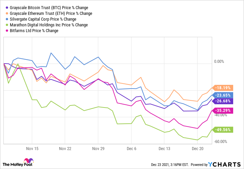Click the -23.65% blue value flag
The height and width of the screenshot is (169, 244).
tap(223, 95)
